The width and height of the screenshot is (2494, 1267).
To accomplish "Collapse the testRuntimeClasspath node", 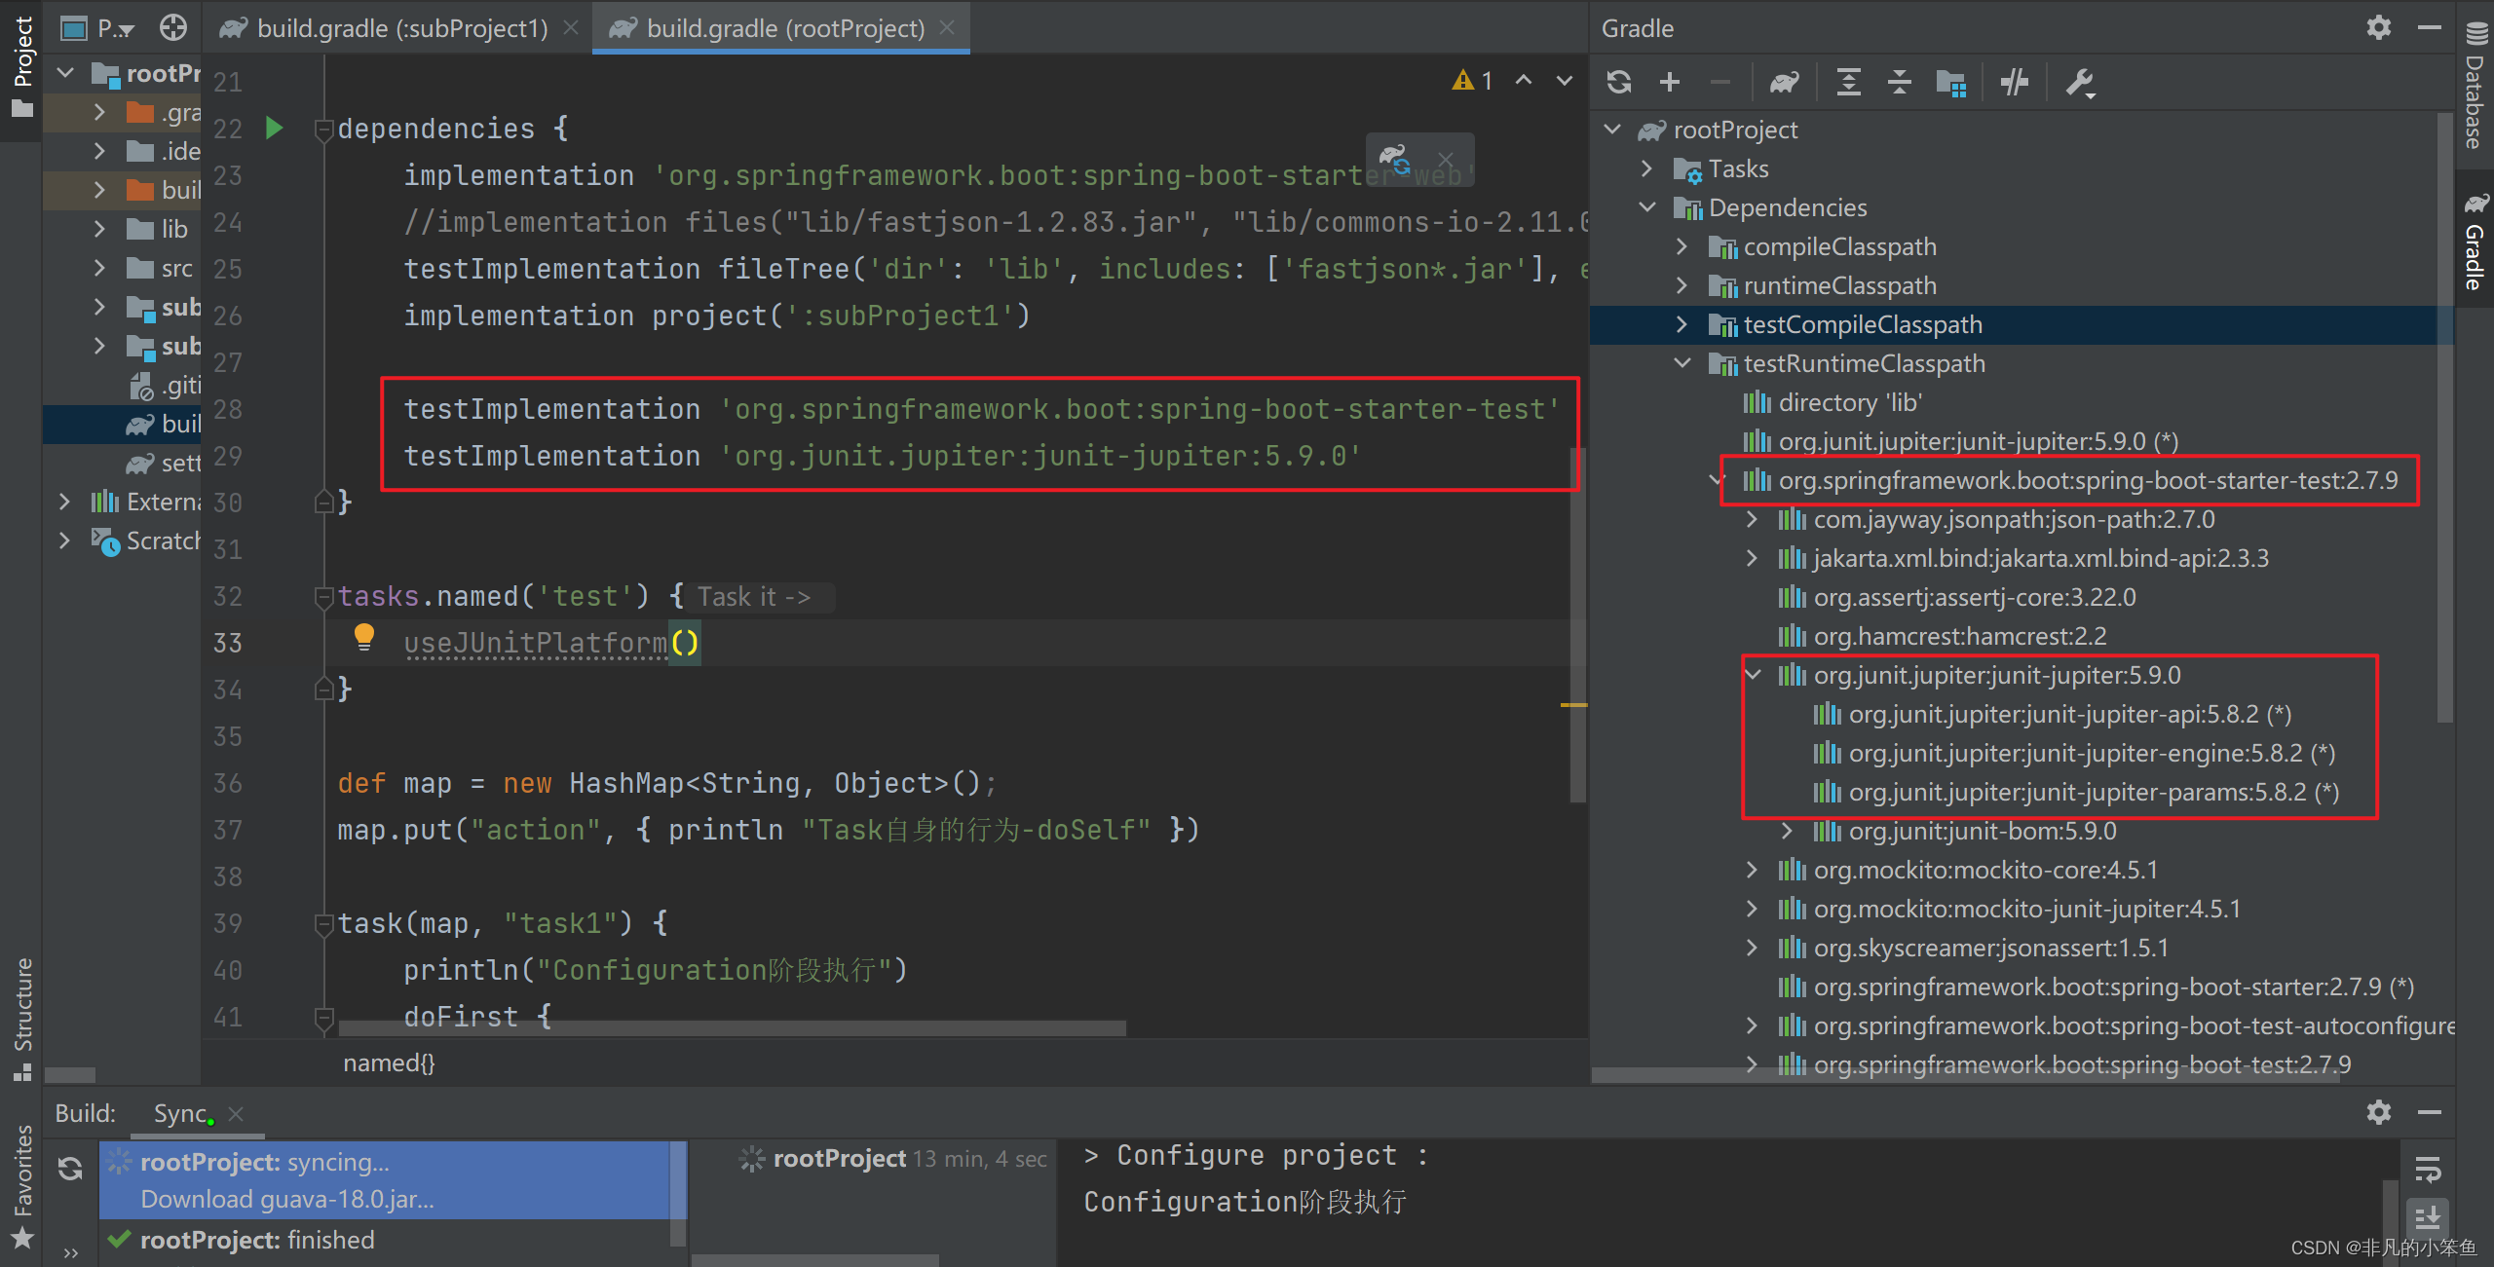I will (1682, 363).
